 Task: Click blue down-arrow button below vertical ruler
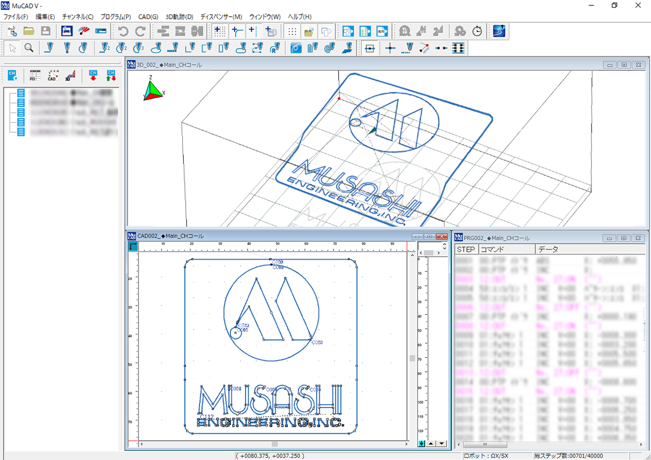coord(421,443)
